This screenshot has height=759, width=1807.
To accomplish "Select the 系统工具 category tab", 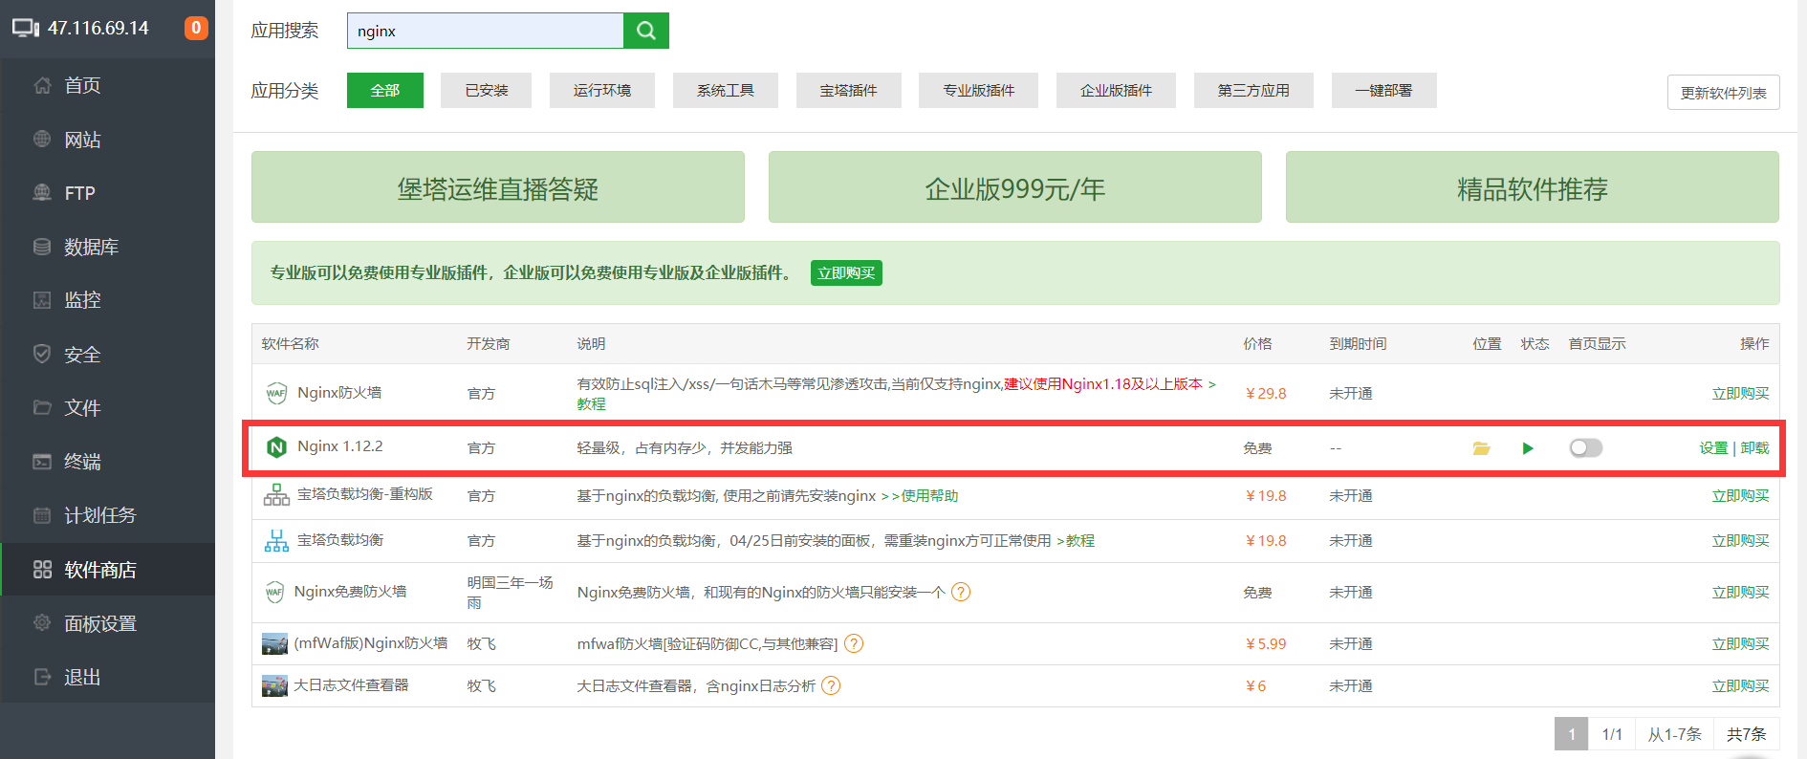I will 726,90.
